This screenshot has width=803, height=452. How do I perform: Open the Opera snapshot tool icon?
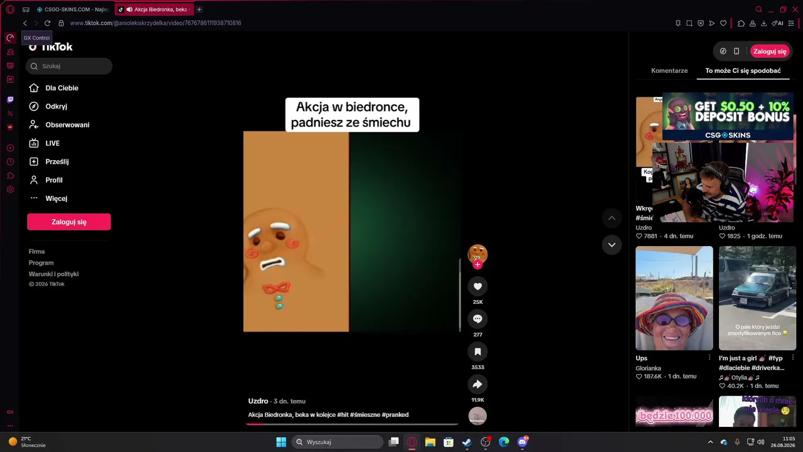point(689,23)
